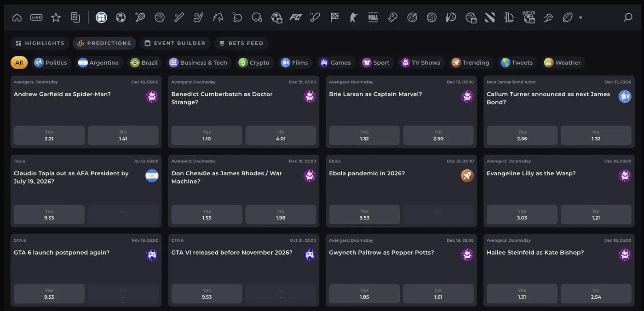644x311 pixels.
Task: Select the tennis racket sport icon
Action: (140, 17)
